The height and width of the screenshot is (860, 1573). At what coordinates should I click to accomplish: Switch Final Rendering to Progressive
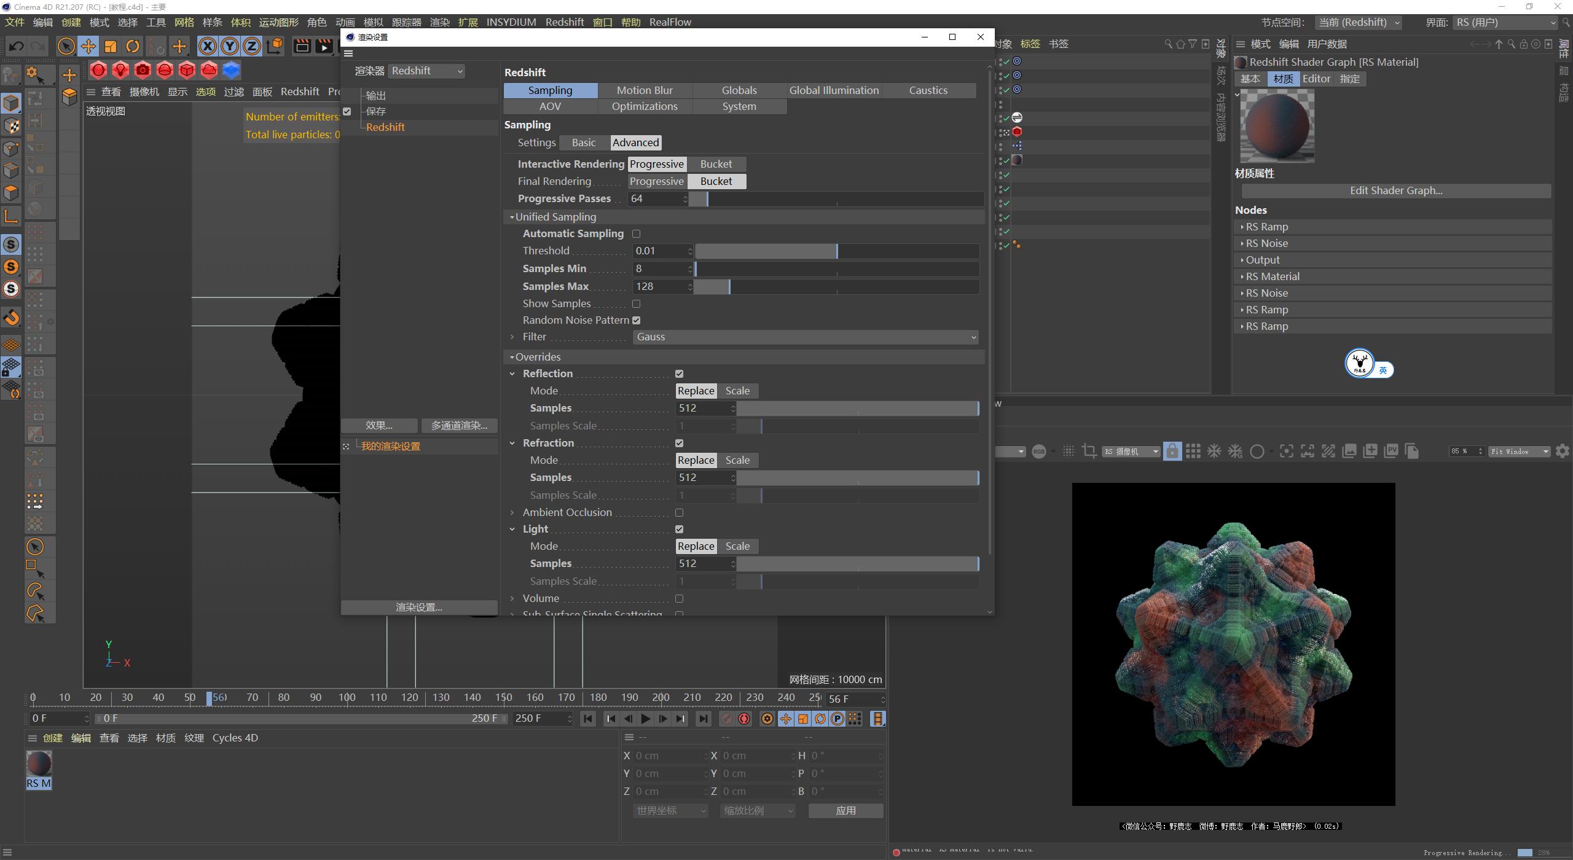(x=657, y=181)
